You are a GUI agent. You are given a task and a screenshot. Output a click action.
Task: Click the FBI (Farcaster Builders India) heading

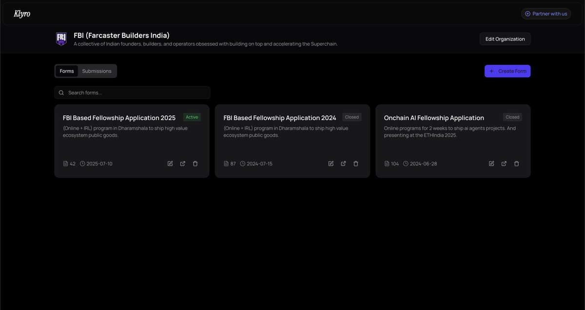point(122,35)
